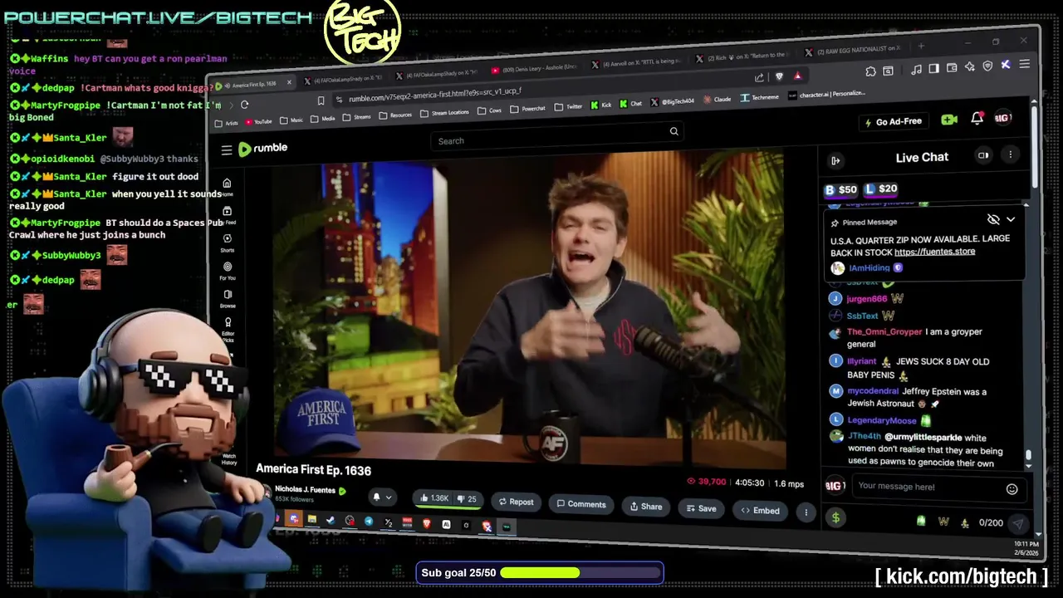Viewport: 1063px width, 598px height.
Task: Open the browser extensions puzzle icon
Action: click(x=870, y=71)
